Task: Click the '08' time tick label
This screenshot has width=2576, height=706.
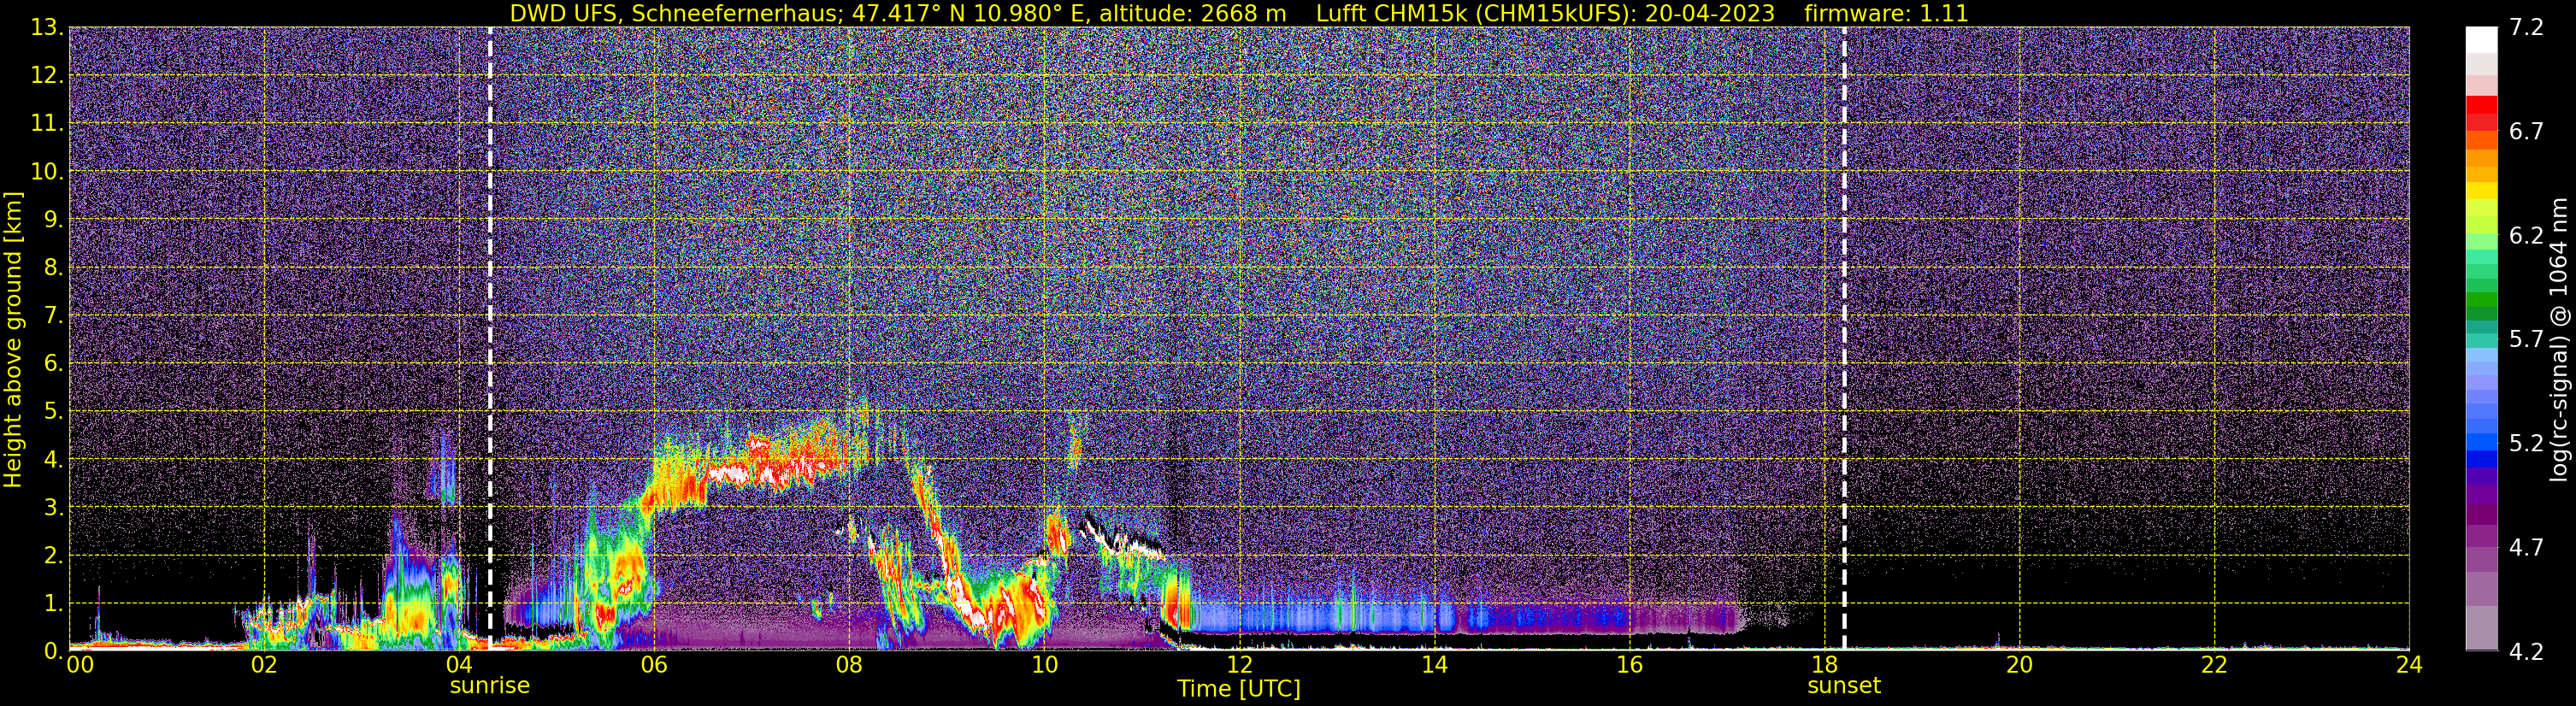Action: (849, 665)
